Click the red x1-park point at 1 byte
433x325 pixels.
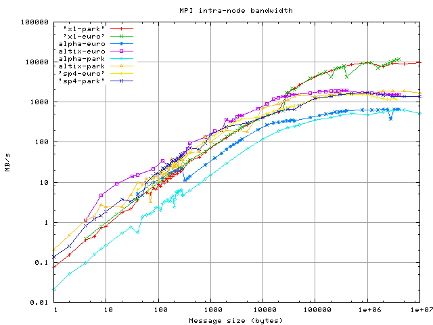click(54, 267)
